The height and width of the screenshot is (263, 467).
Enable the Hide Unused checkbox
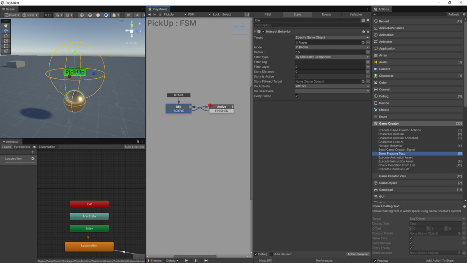tap(272, 254)
